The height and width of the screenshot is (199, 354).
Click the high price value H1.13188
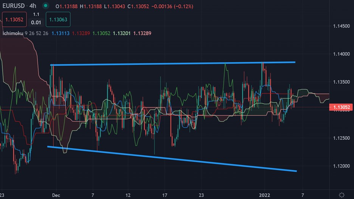point(91,6)
